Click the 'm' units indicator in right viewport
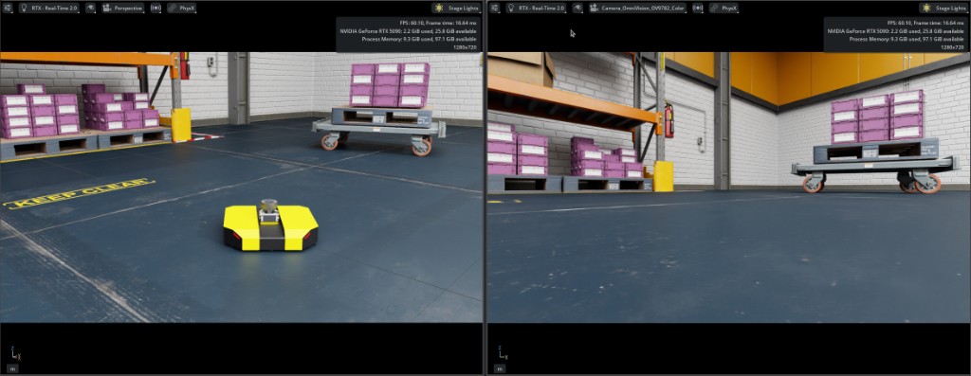The width and height of the screenshot is (971, 376). point(500,368)
